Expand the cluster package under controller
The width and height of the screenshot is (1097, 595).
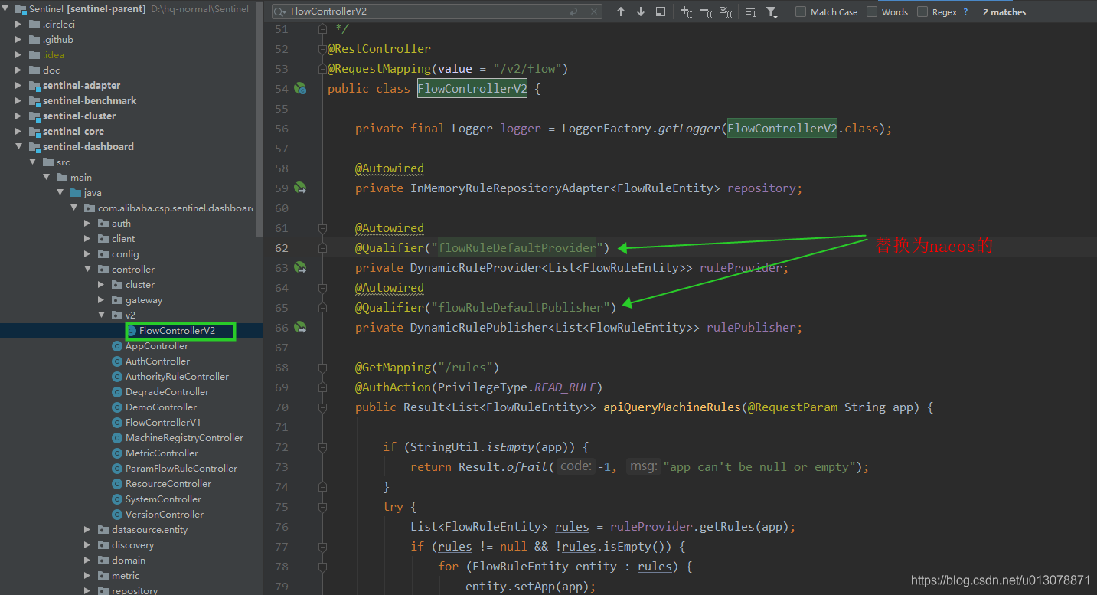click(102, 284)
